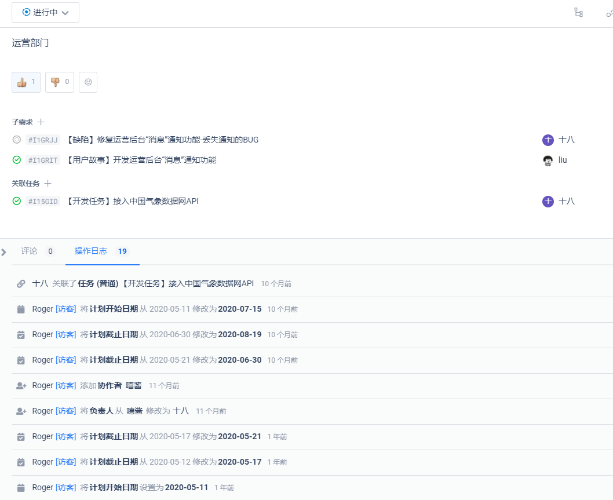Viewport: 613px width, 500px height.
Task: Click the link icon beside 十八's association log entry
Action: click(21, 283)
